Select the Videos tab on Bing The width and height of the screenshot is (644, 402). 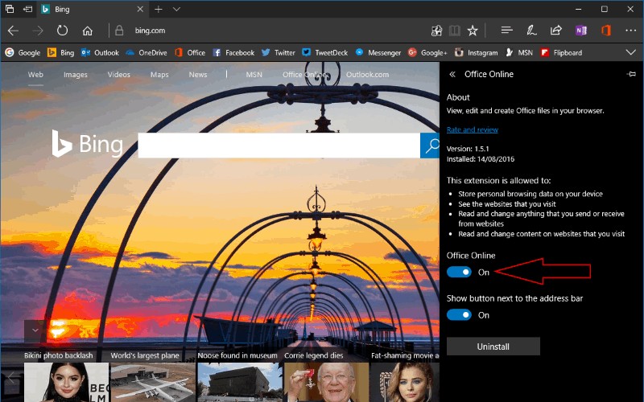(118, 75)
